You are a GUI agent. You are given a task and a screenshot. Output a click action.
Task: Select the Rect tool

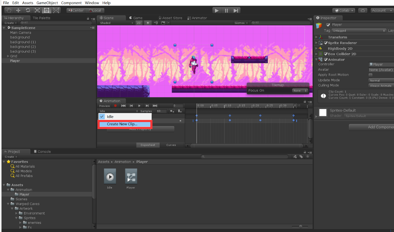(x=47, y=10)
